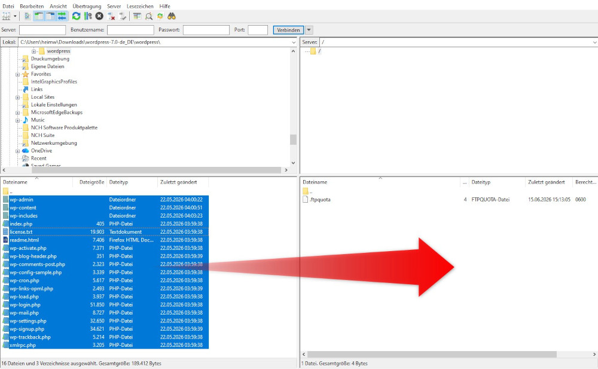Viewport: 598px width, 369px height.
Task: Click the disconnect from server icon
Action: click(x=111, y=16)
